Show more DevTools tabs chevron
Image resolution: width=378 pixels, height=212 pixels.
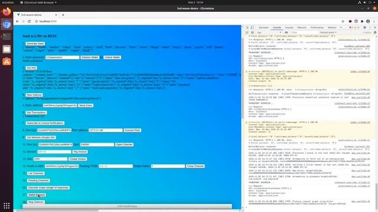coord(341,28)
